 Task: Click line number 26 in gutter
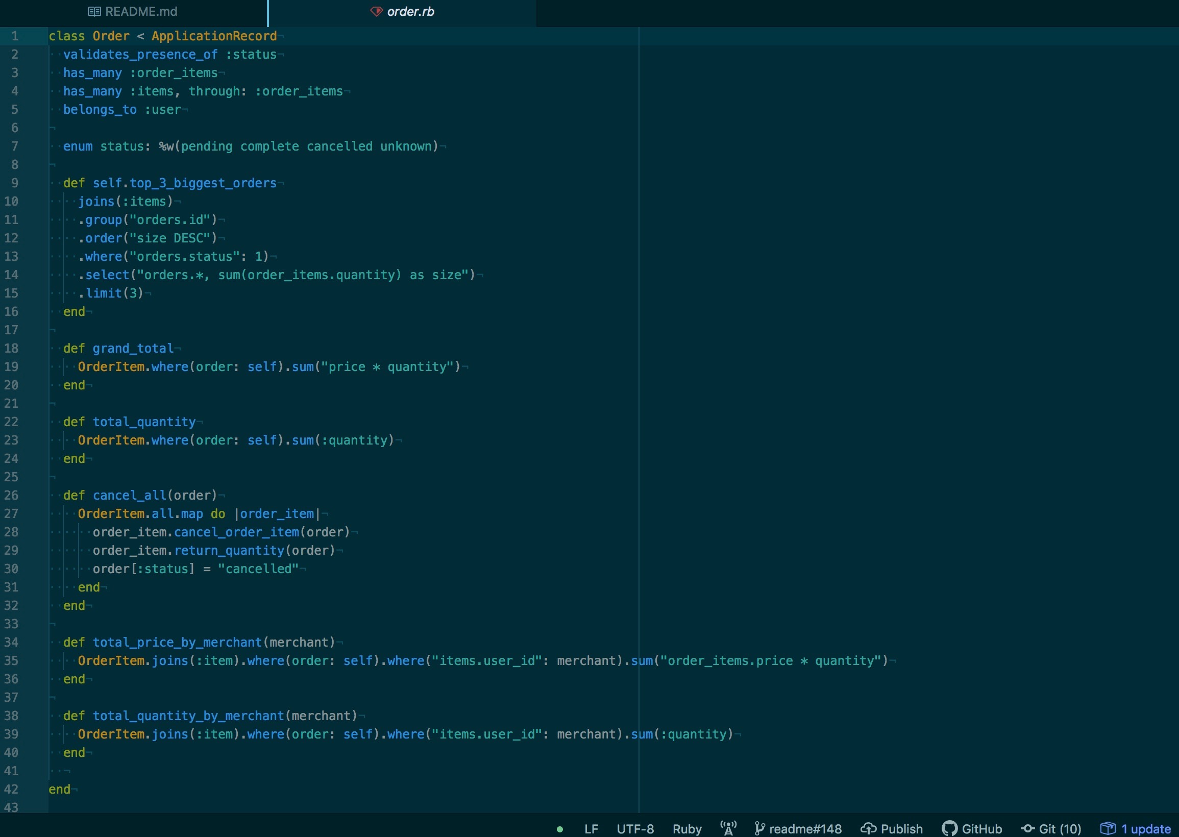[11, 495]
